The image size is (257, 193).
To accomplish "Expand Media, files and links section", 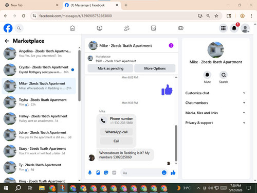I will (x=215, y=113).
